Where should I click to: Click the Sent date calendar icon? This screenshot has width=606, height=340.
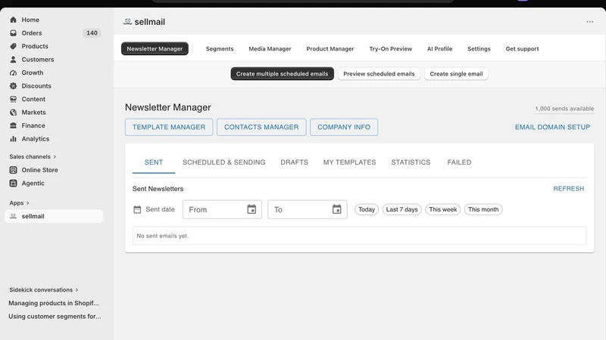[x=137, y=209]
